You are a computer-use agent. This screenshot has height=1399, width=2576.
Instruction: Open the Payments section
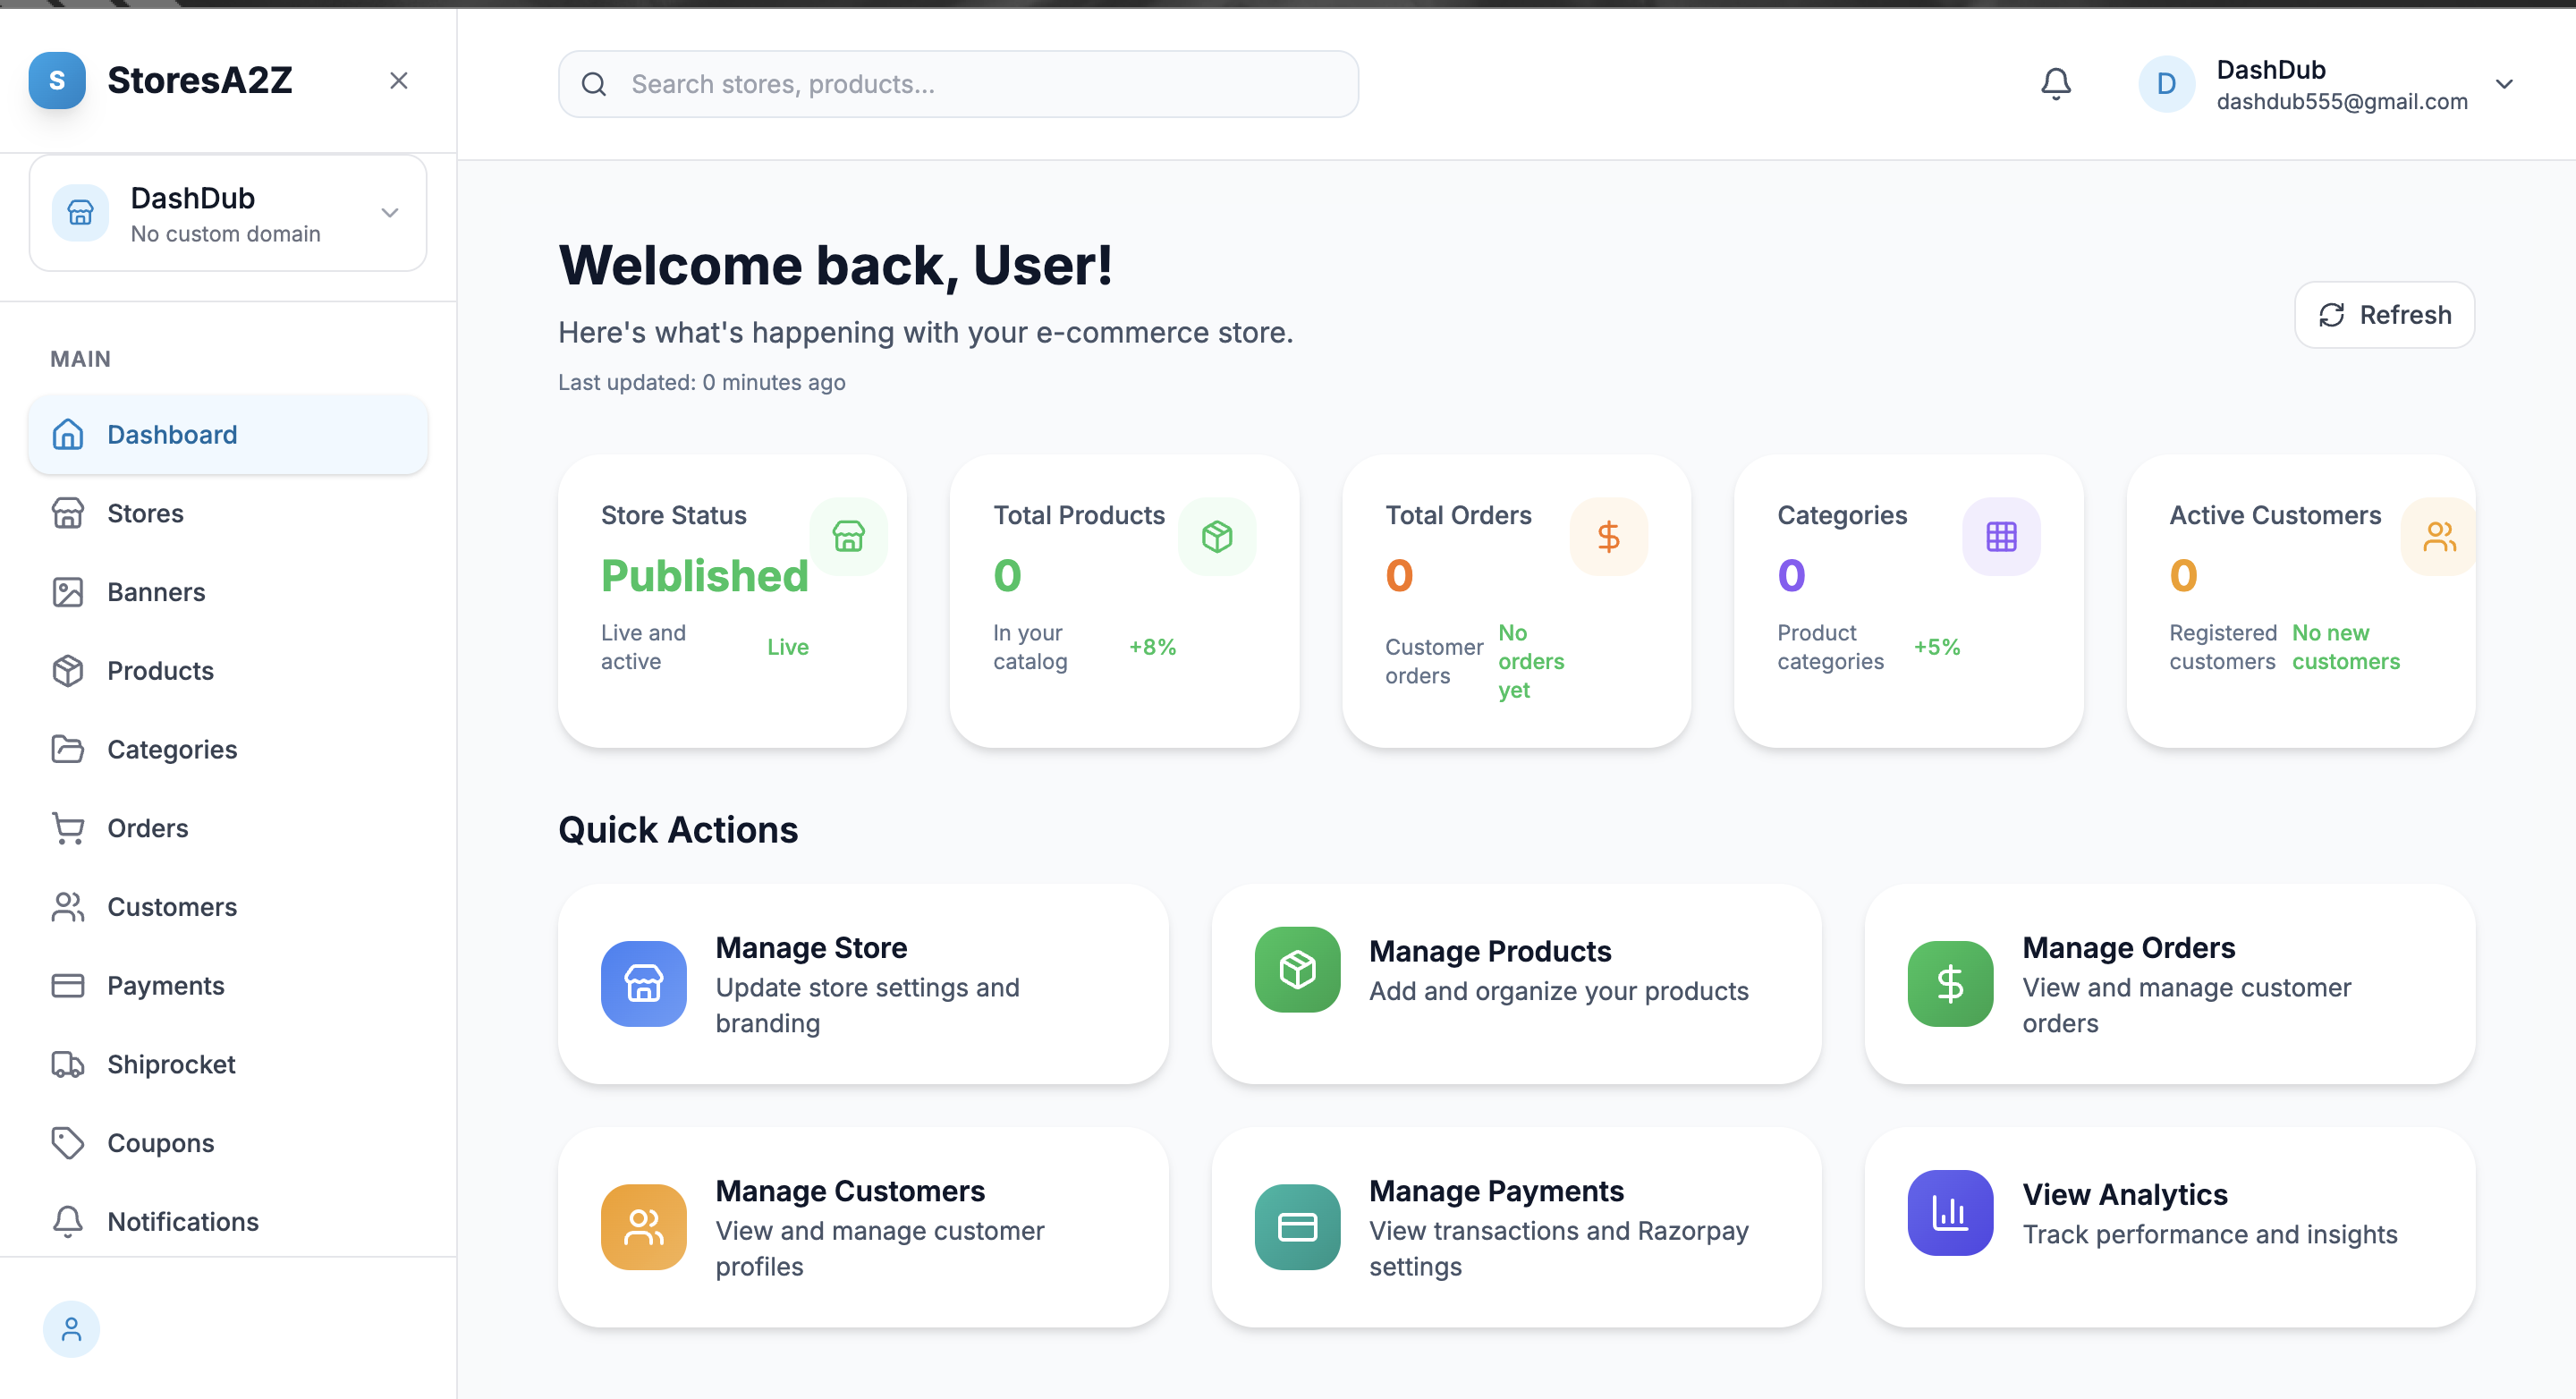point(67,985)
